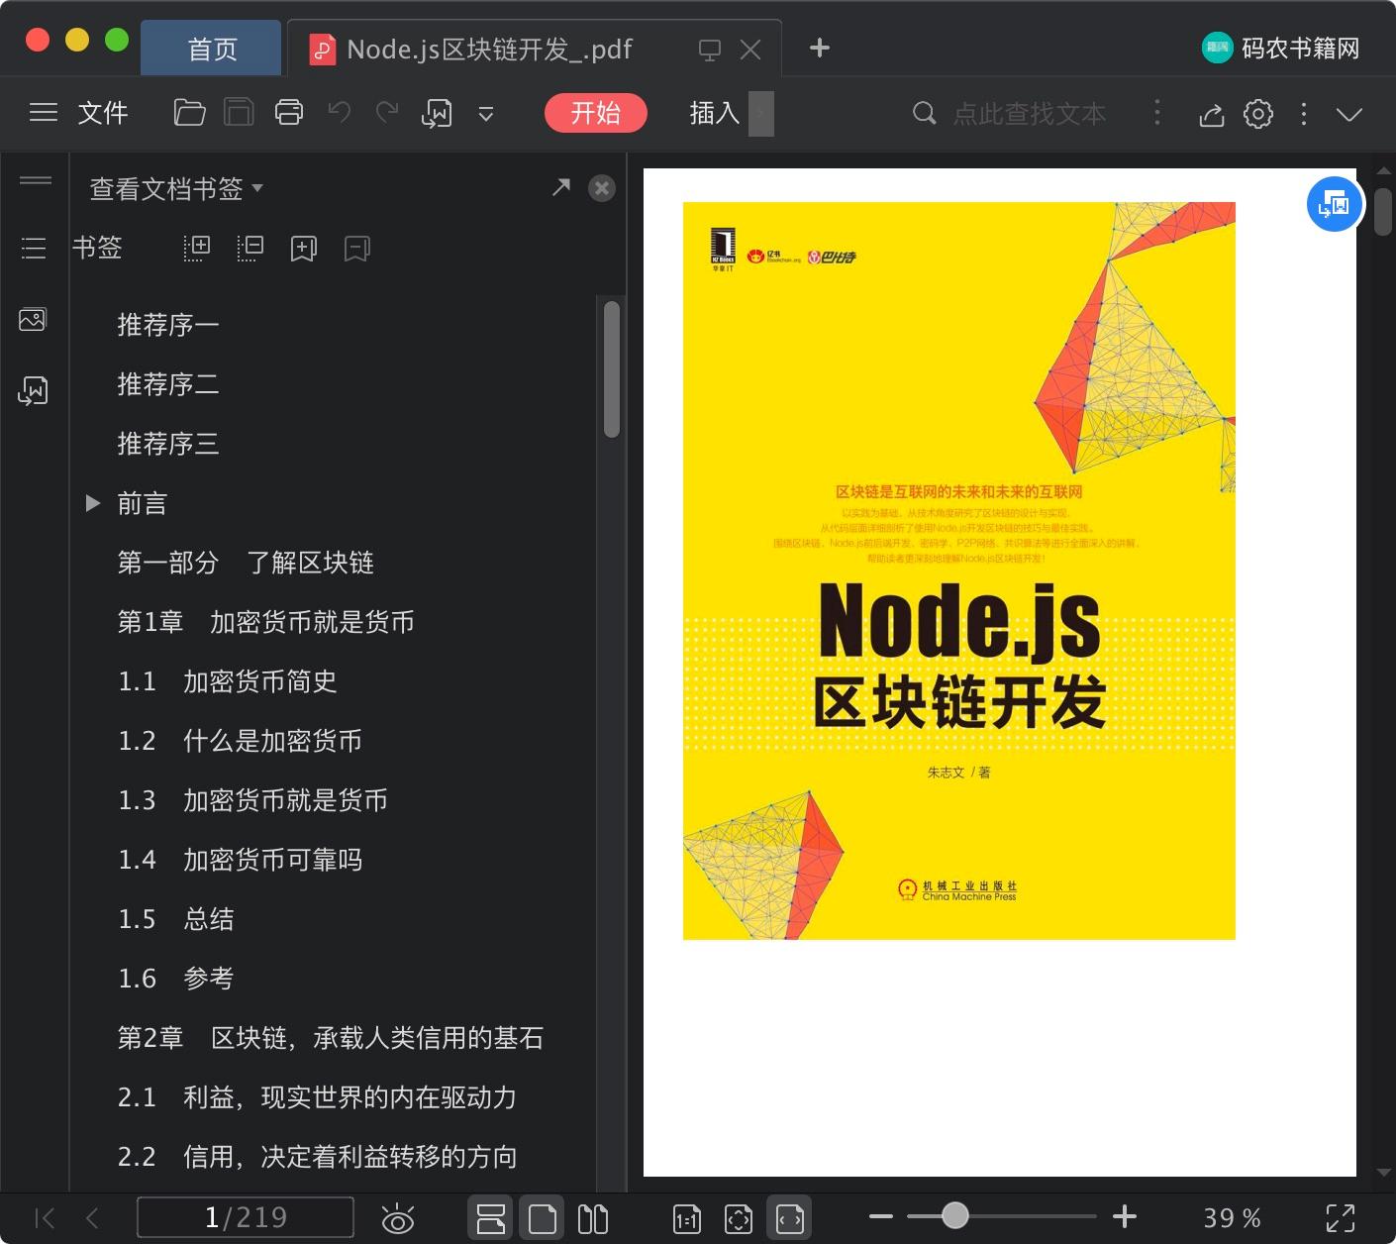The width and height of the screenshot is (1396, 1244).
Task: Enable continuous scrolling view
Action: pos(490,1218)
